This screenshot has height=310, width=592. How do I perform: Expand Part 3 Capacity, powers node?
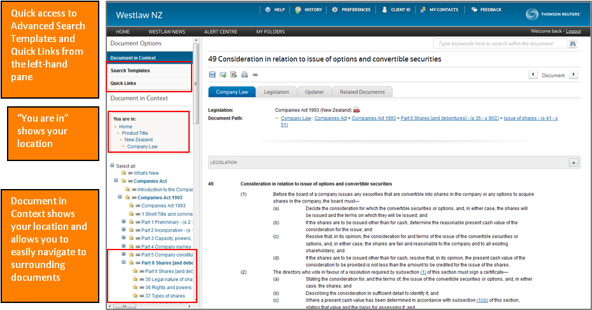click(x=123, y=237)
